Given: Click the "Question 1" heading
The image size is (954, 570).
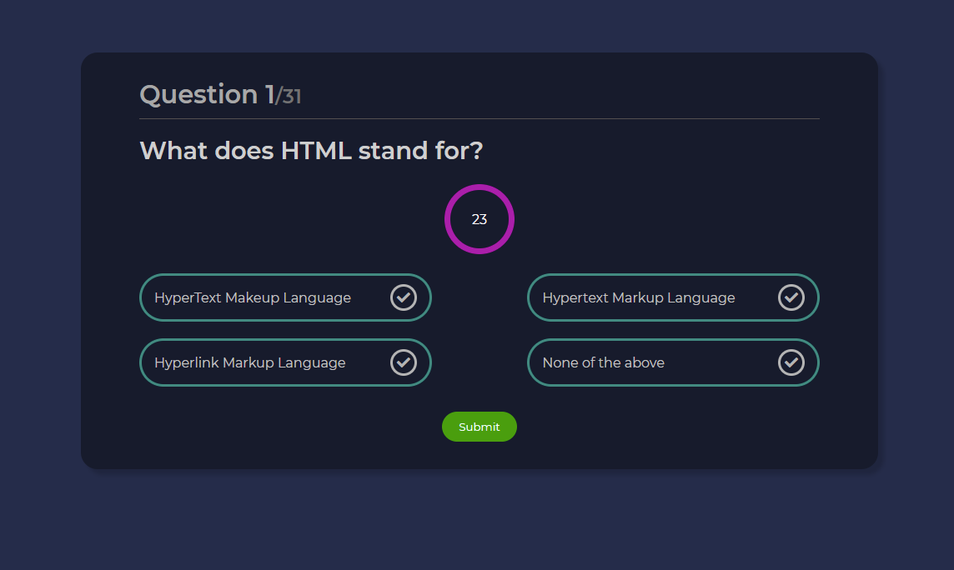Looking at the screenshot, I should coord(207,95).
